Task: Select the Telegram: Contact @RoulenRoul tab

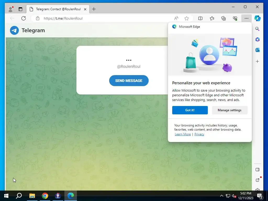Action: [x=58, y=9]
